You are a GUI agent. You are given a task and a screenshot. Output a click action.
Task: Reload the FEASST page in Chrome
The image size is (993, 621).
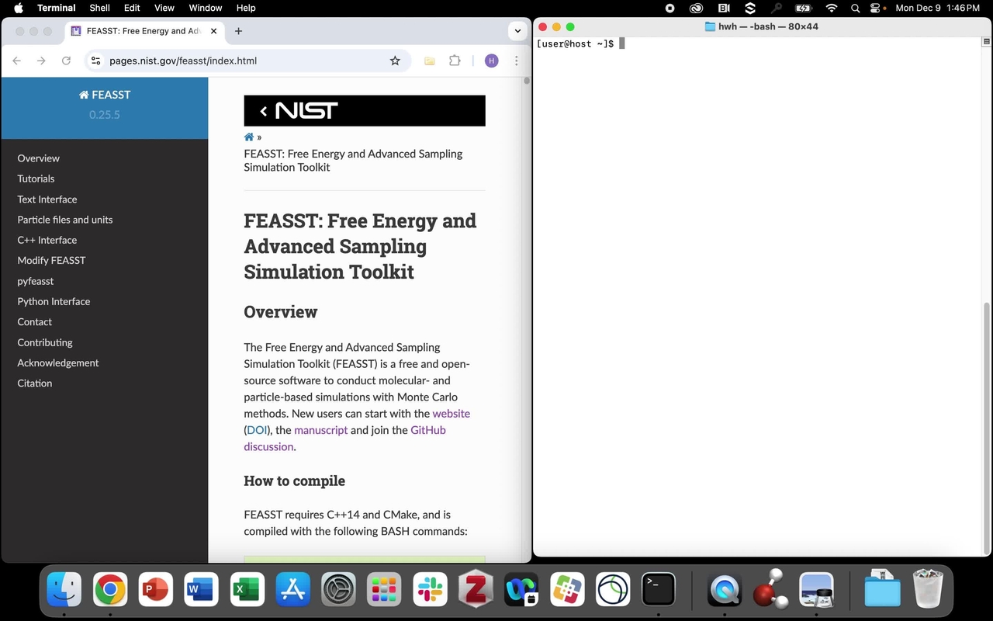66,61
